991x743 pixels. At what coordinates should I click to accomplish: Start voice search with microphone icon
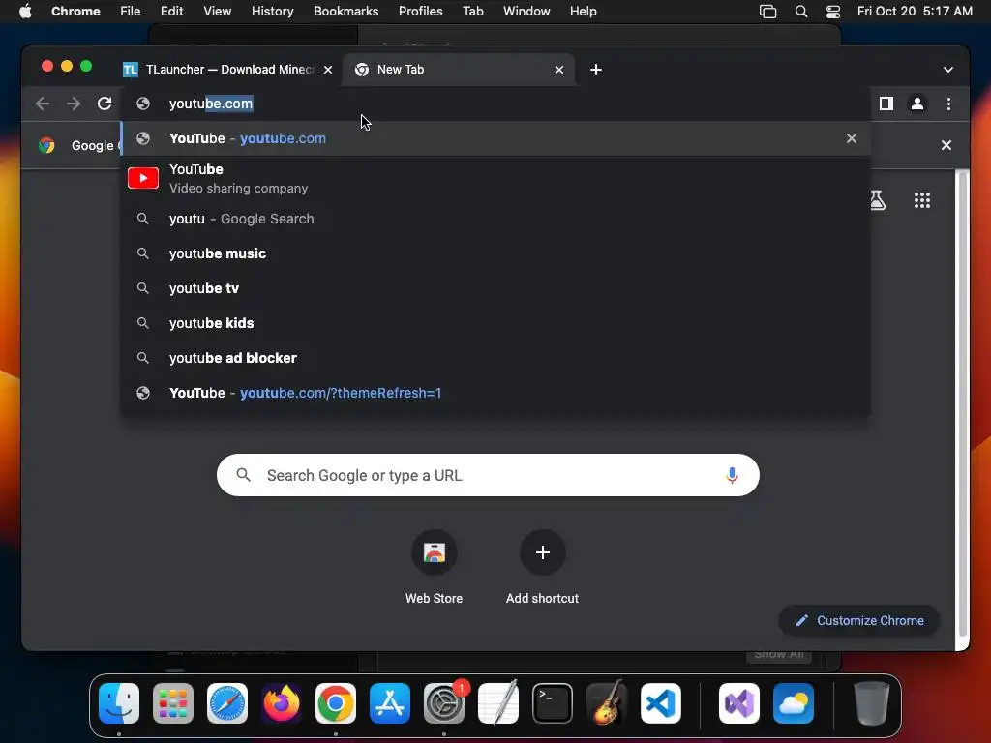point(732,475)
